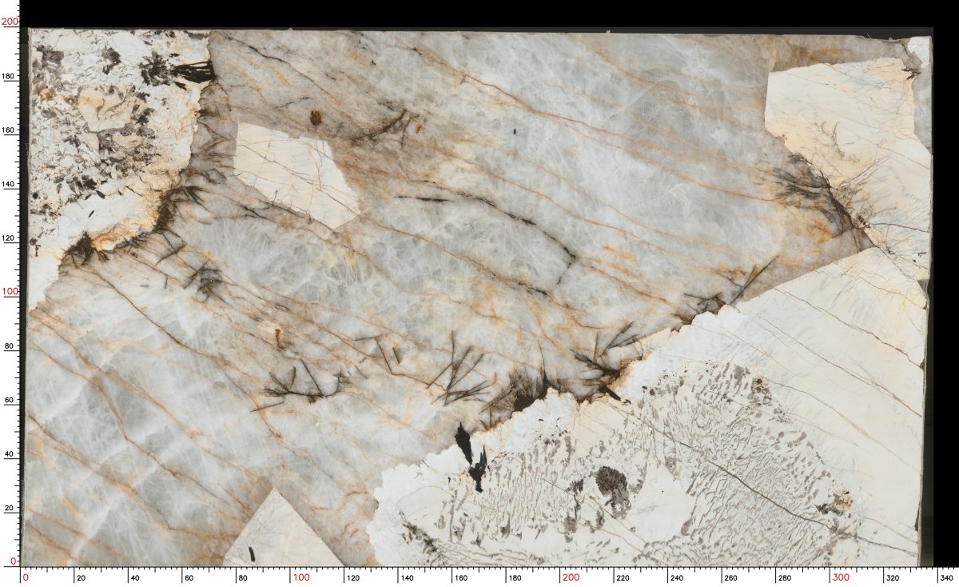959x587 pixels.
Task: Select the 340 mark on bottom ruler
Action: click(947, 577)
